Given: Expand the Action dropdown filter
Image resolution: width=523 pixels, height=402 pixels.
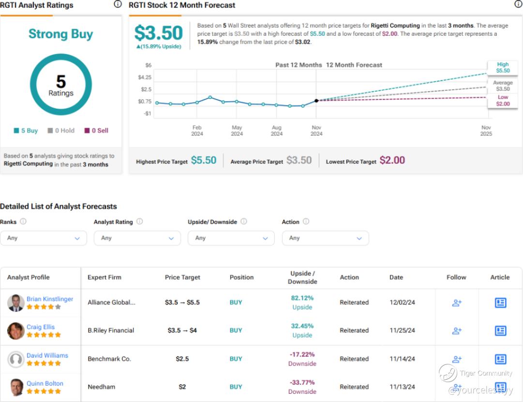Looking at the screenshot, I should 325,238.
